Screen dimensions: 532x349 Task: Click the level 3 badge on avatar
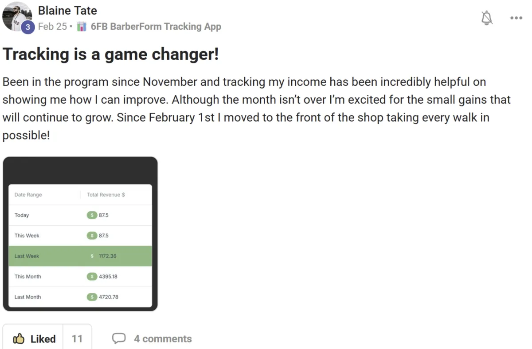pos(28,27)
